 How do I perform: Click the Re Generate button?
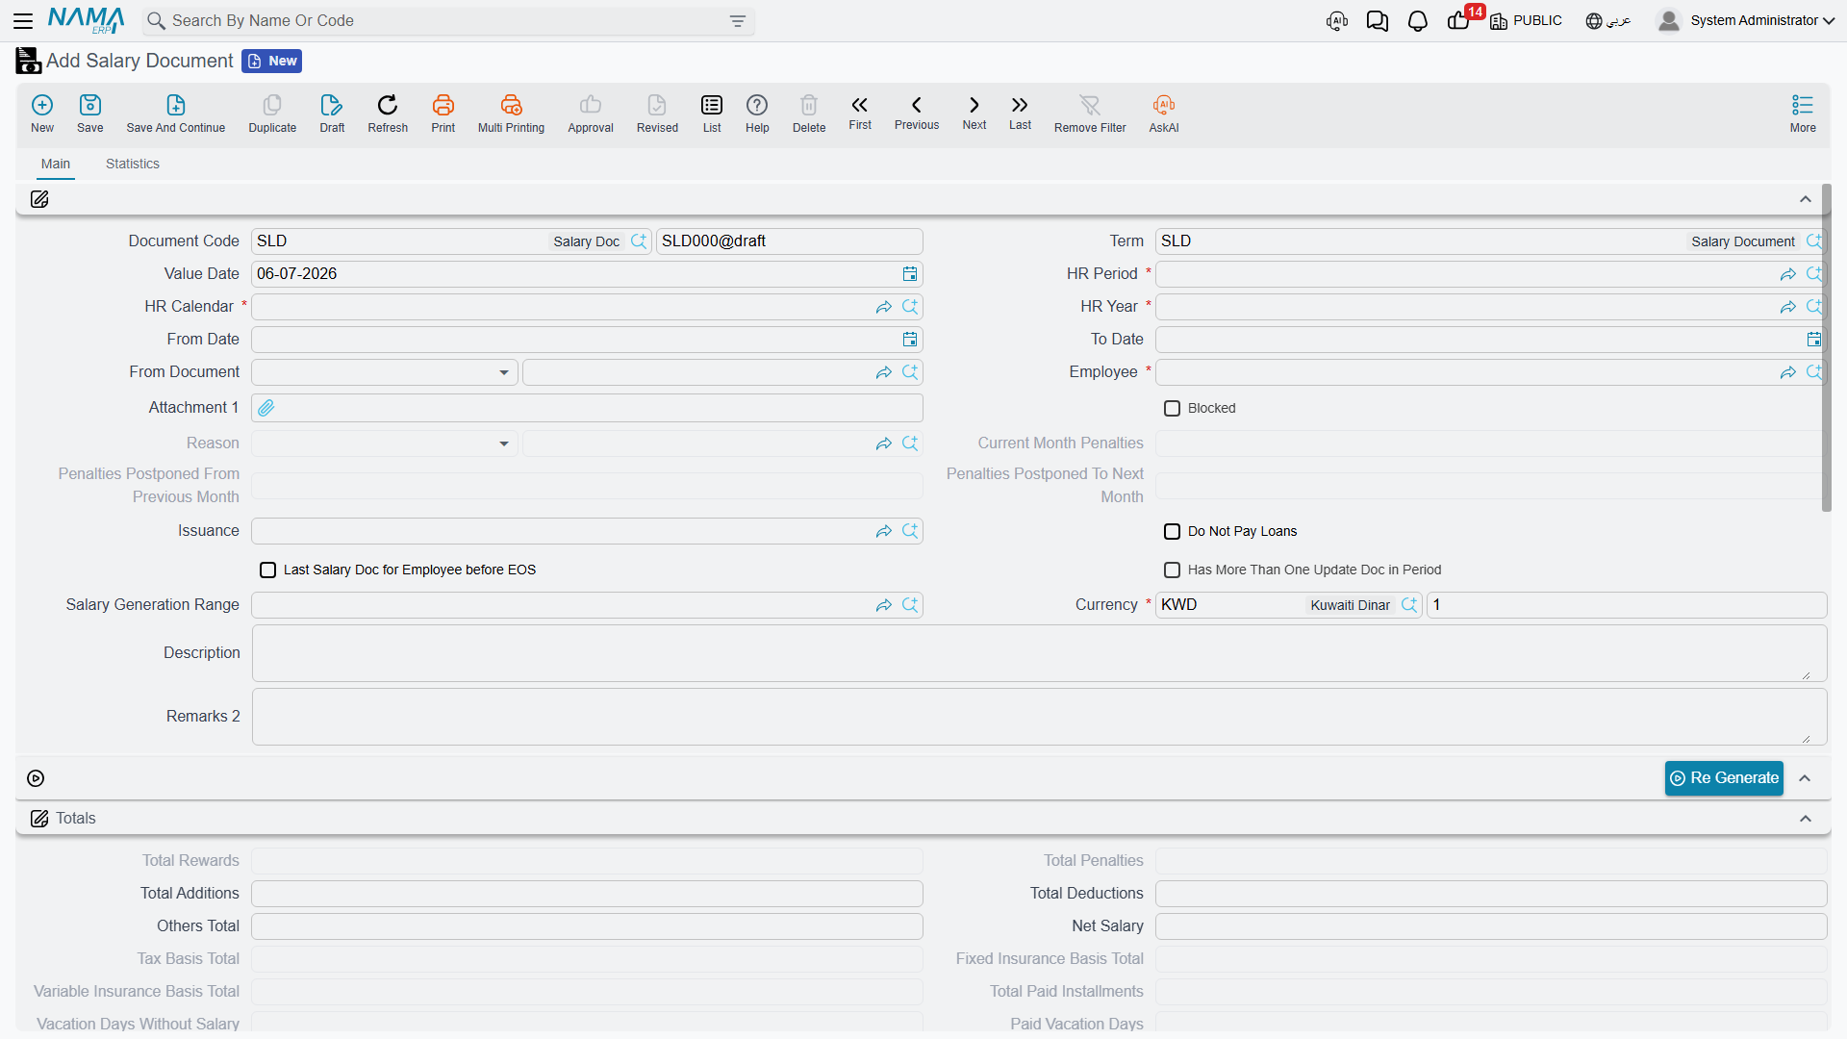(x=1724, y=778)
